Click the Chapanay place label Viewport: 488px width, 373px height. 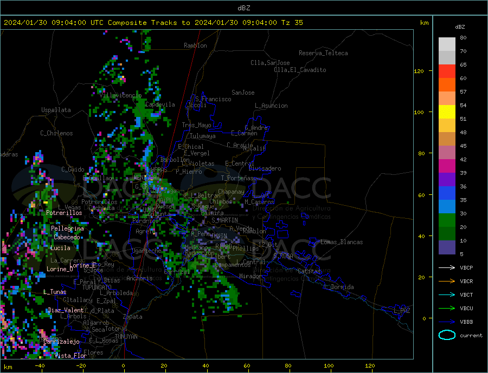pos(231,192)
